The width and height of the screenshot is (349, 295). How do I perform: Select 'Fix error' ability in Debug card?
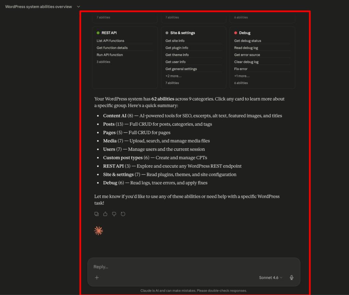(241, 69)
